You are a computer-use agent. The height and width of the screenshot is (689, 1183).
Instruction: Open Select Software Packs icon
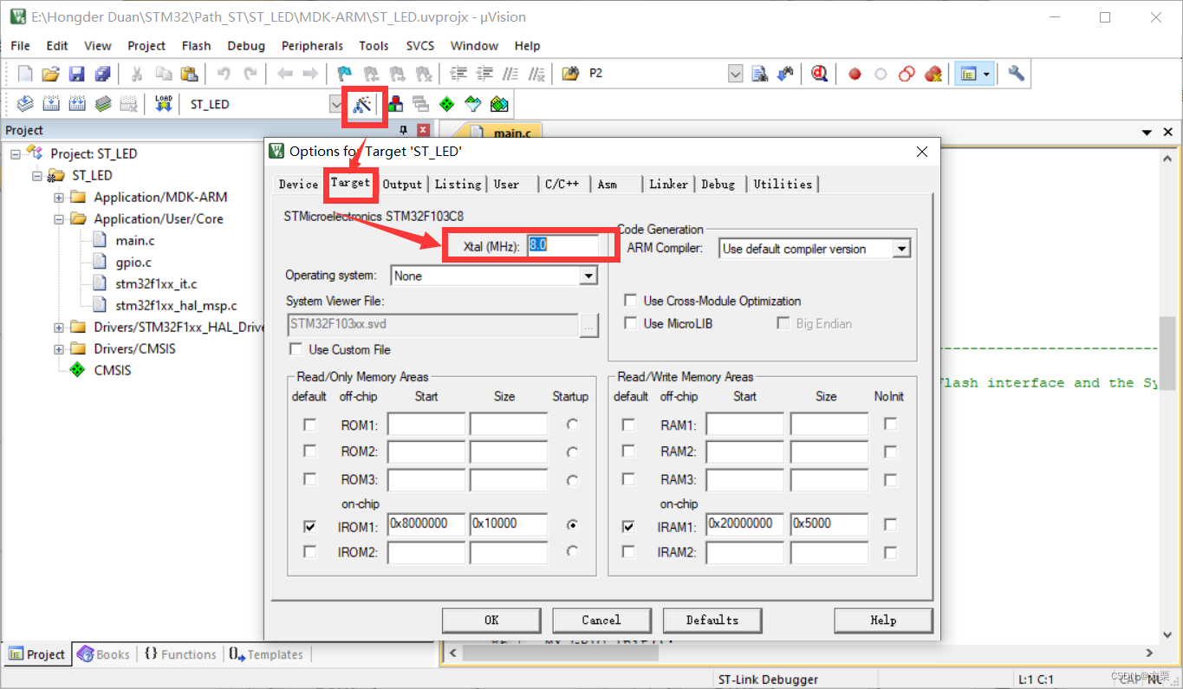[x=473, y=104]
